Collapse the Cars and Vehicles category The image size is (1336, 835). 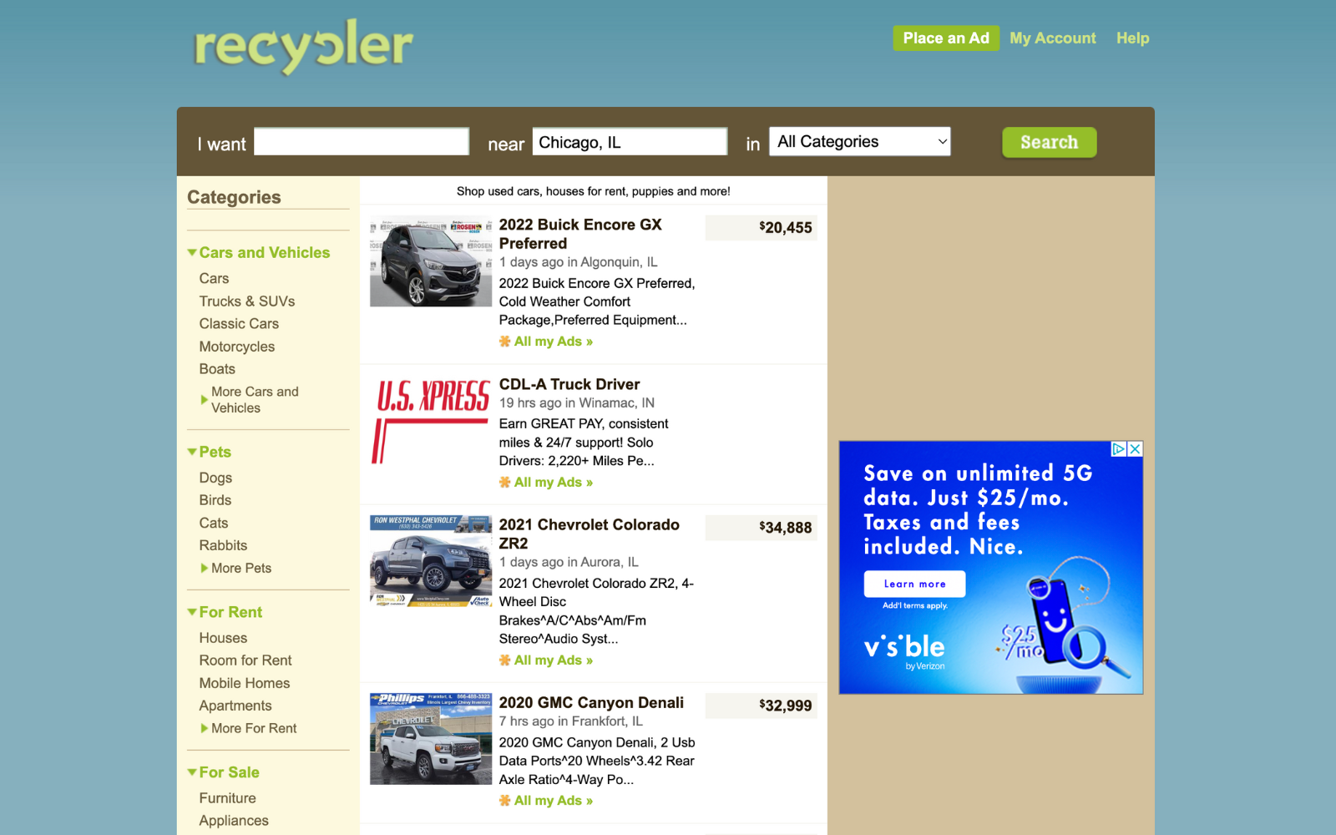tap(259, 252)
